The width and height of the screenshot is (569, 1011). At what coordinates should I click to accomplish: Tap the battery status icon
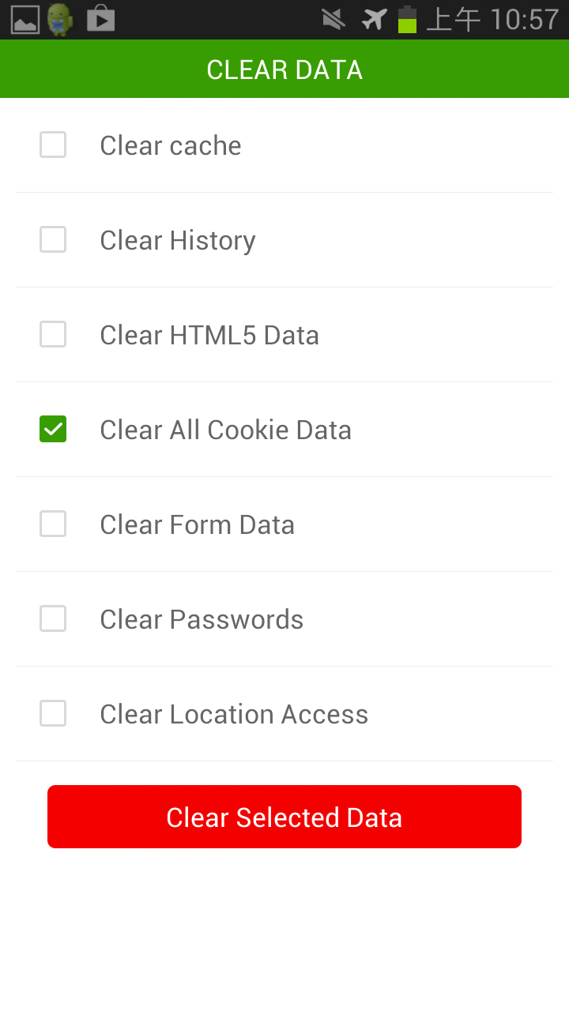407,20
